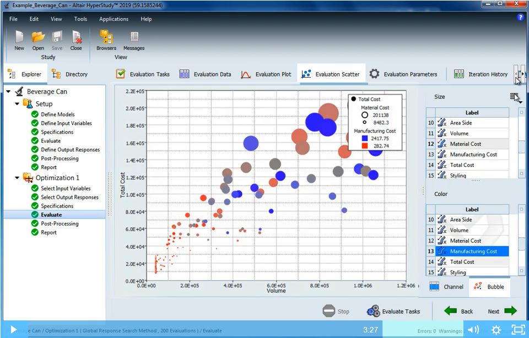Collapse the Beverage Can tree node
This screenshot has height=338, width=529.
(9, 91)
